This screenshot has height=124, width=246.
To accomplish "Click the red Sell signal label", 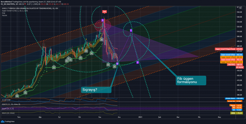I will pyautogui.click(x=104, y=11).
